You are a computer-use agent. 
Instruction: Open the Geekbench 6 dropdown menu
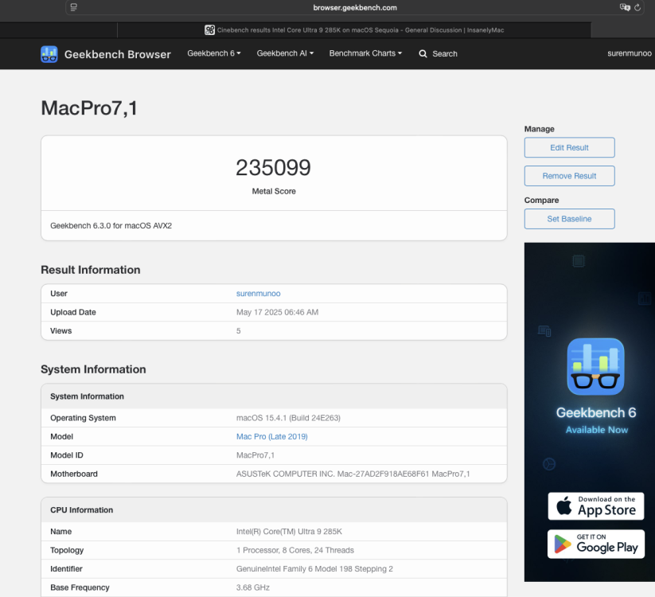point(214,53)
